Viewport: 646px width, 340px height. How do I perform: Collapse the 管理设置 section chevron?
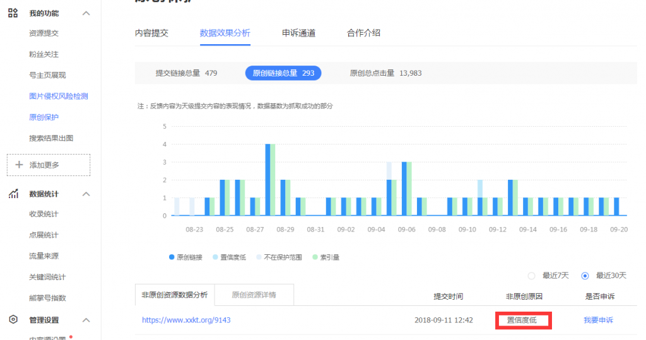click(x=86, y=320)
